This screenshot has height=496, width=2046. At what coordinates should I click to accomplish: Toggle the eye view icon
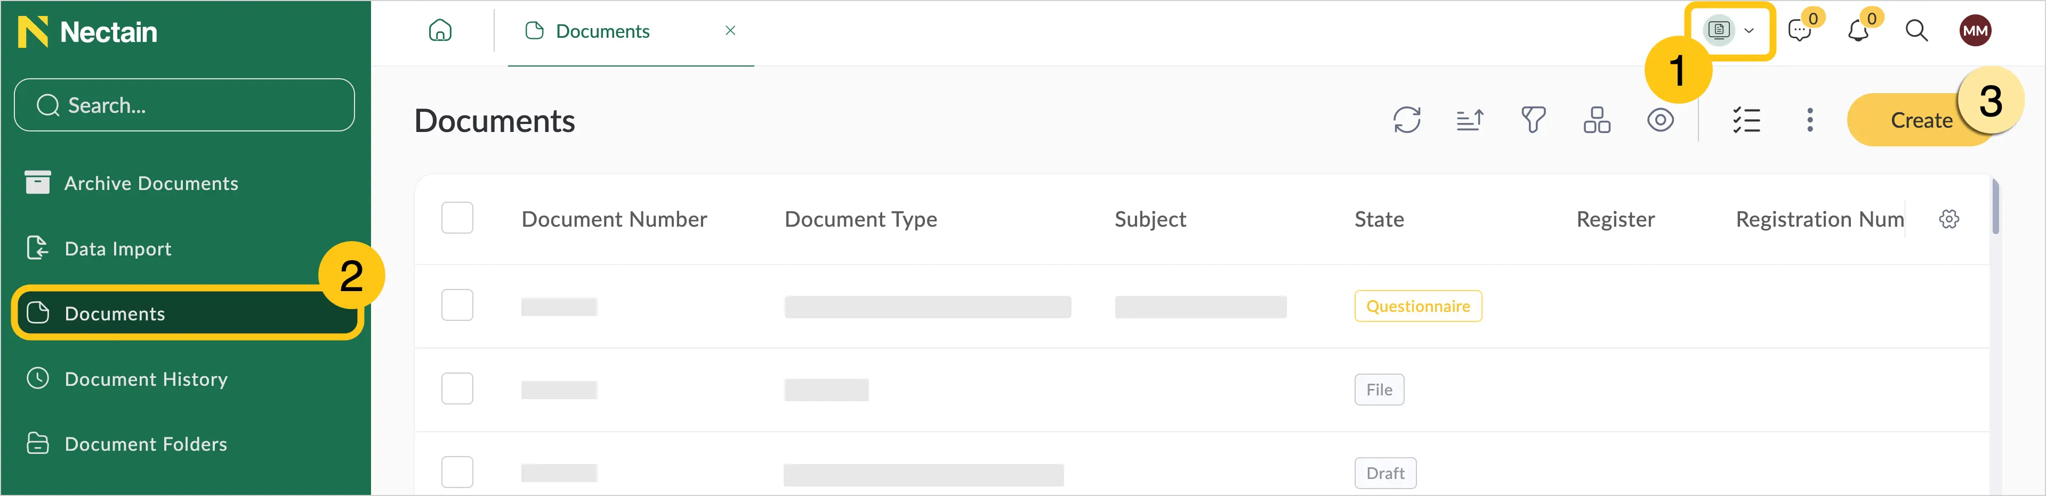click(x=1660, y=120)
